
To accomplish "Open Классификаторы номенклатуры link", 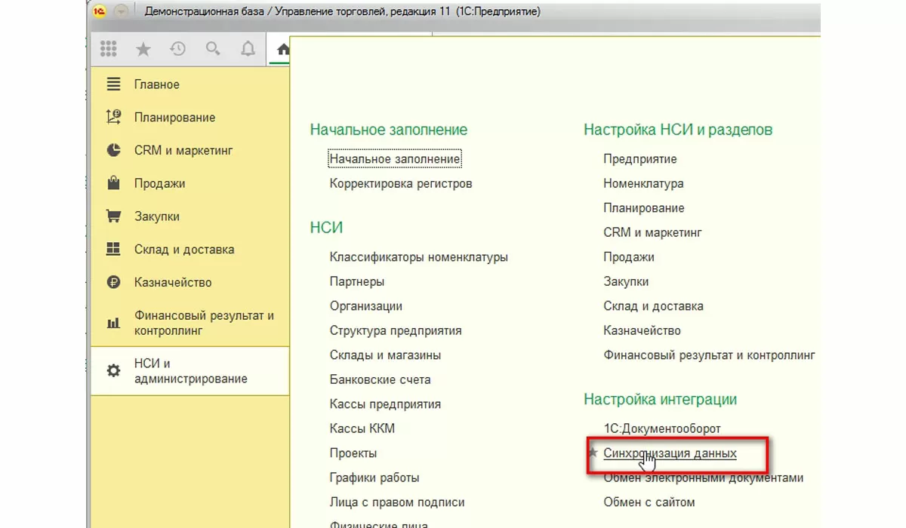I will click(419, 257).
